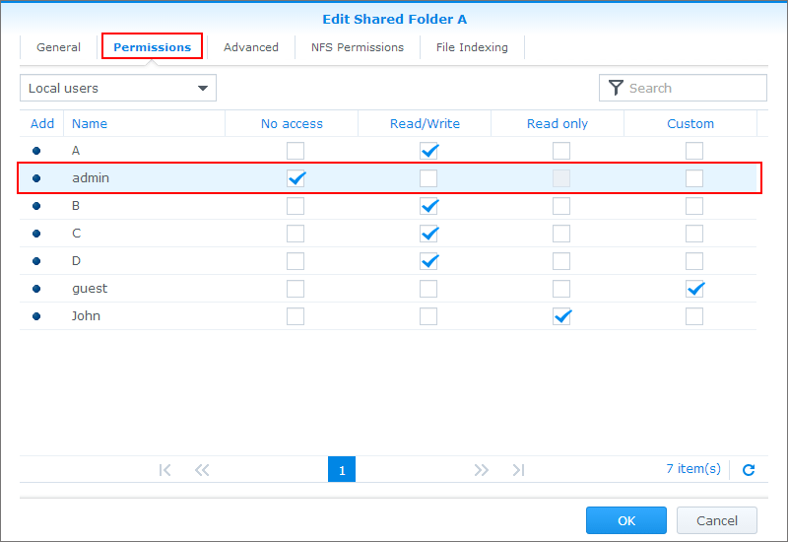The image size is (788, 542).
Task: Click the 7 item(s) count label
Action: (693, 469)
